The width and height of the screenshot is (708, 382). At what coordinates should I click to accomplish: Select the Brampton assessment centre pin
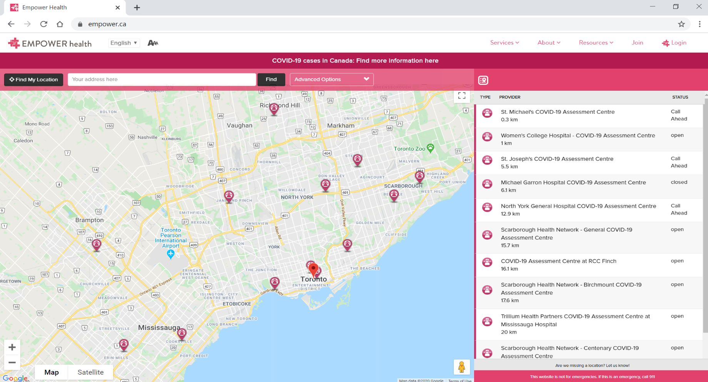(x=96, y=245)
